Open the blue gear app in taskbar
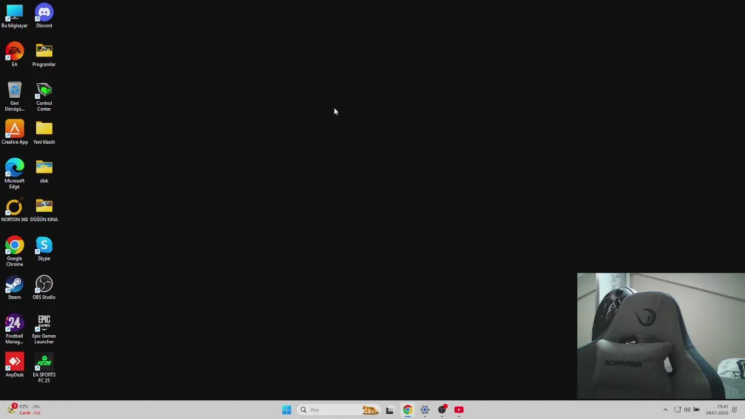 point(425,410)
